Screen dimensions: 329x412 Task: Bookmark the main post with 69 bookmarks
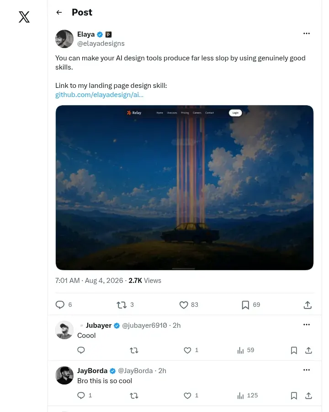pyautogui.click(x=245, y=305)
